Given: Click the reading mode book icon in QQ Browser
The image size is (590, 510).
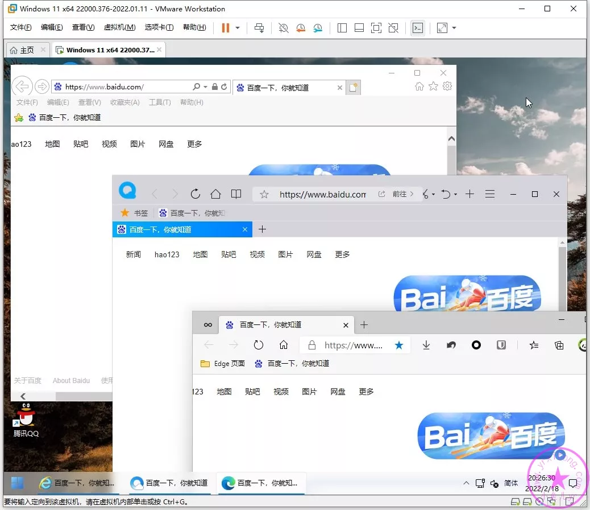Looking at the screenshot, I should pos(236,194).
